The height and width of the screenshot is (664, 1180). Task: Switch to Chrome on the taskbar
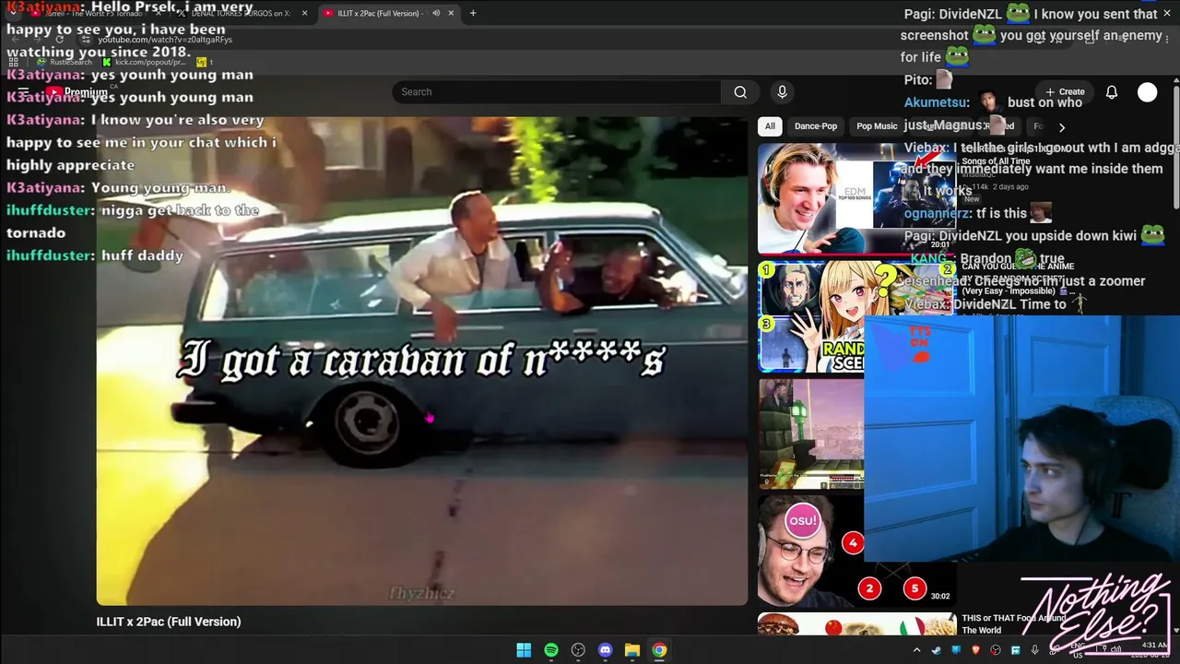coord(659,650)
